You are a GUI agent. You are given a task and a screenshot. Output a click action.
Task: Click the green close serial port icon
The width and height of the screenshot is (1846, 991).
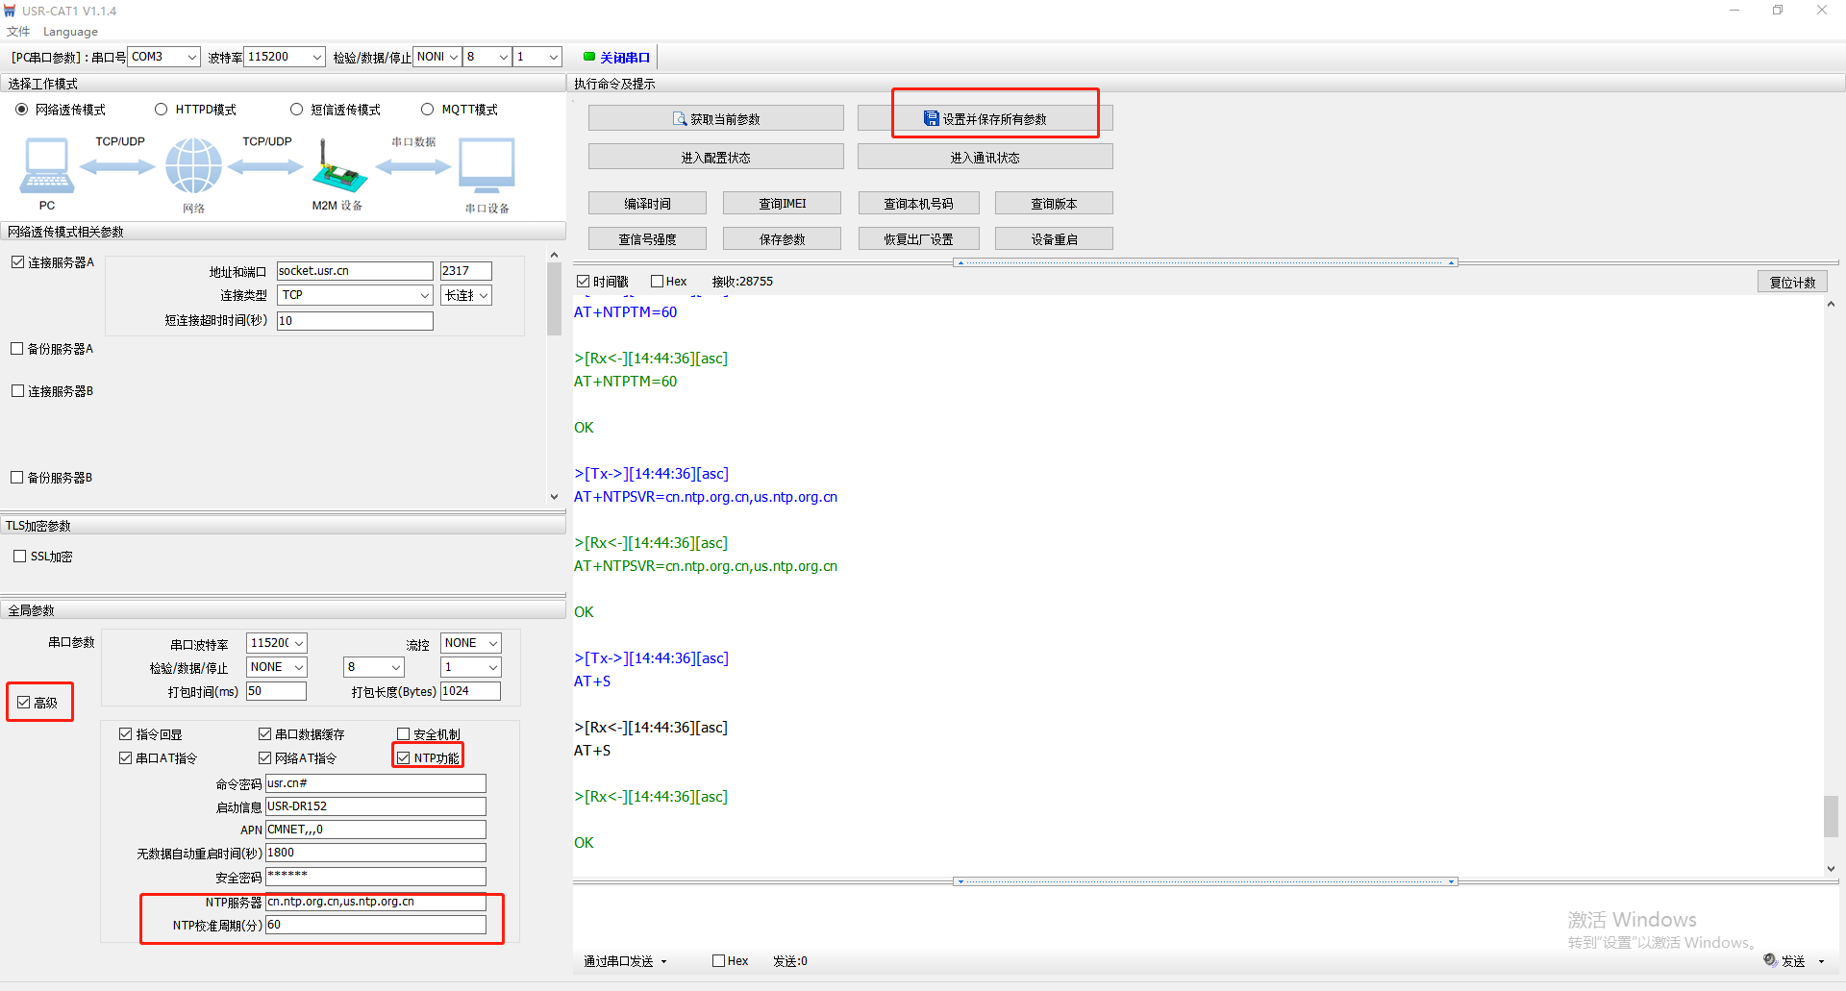[x=589, y=57]
